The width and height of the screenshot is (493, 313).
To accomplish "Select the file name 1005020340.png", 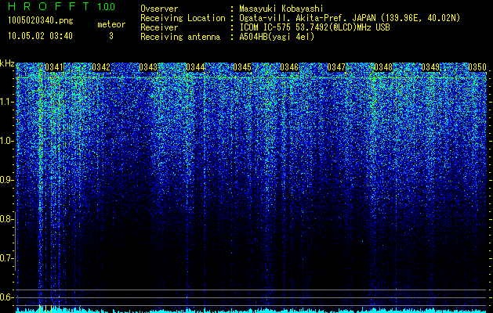I will click(41, 20).
